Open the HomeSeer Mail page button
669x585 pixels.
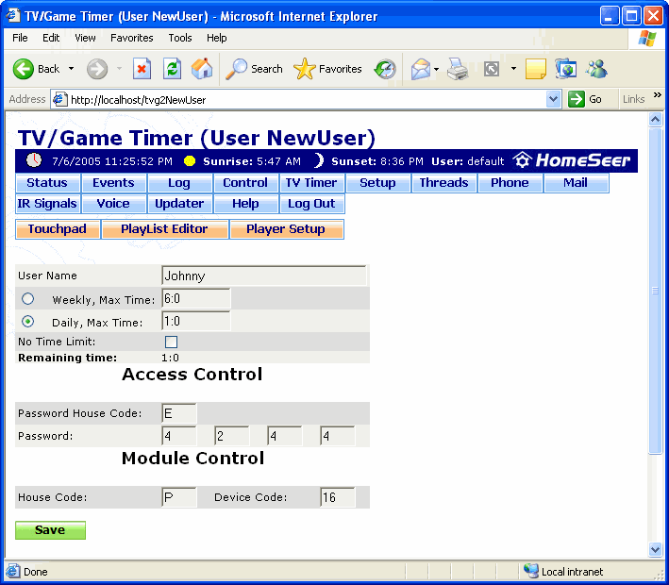(x=576, y=183)
